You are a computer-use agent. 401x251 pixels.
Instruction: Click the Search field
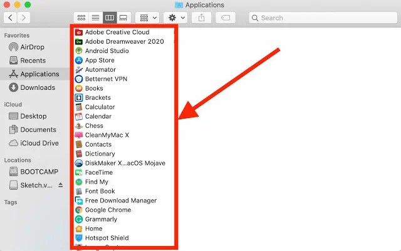[x=323, y=18]
